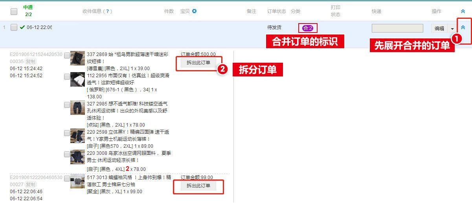
Task: Click 拆出此订单 for the 99.00 order
Action: (198, 186)
